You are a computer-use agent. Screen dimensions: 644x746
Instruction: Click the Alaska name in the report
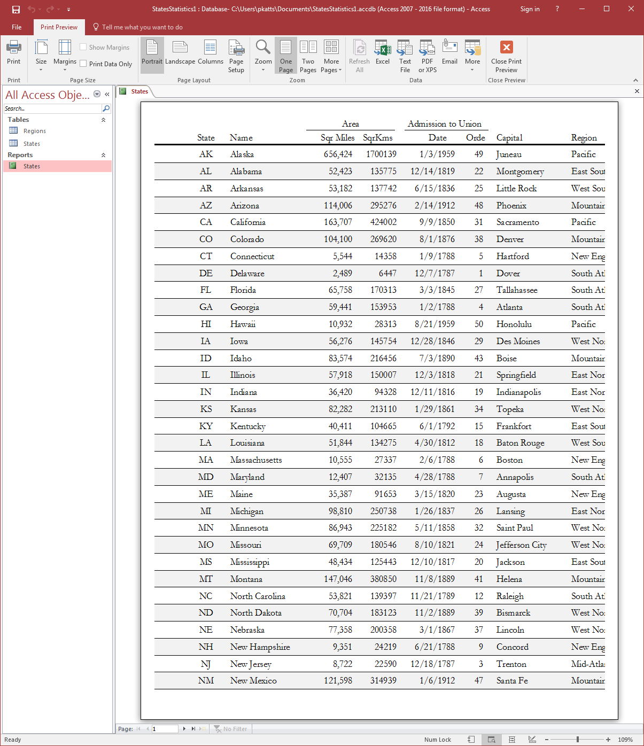pyautogui.click(x=242, y=154)
